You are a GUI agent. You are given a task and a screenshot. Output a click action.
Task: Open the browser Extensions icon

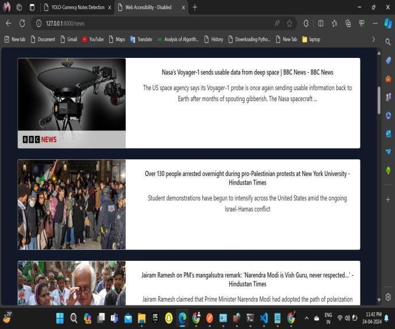(x=306, y=23)
